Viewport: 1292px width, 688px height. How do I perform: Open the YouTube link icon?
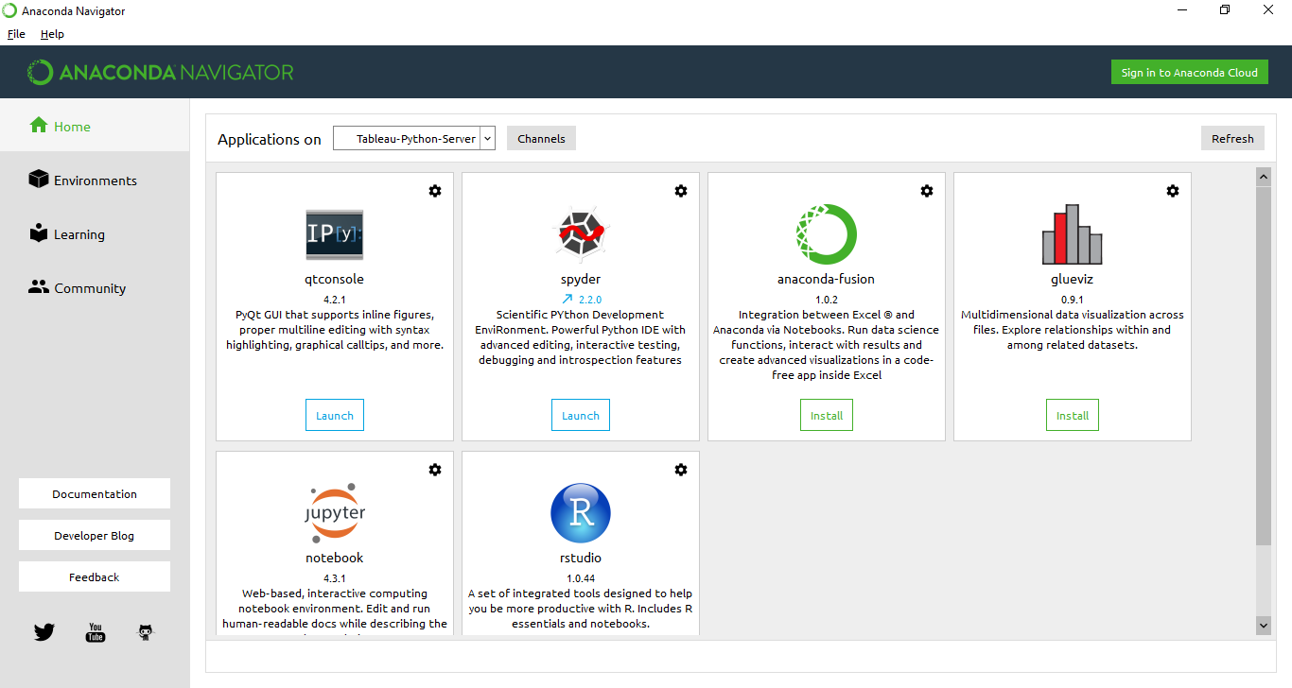pos(96,632)
